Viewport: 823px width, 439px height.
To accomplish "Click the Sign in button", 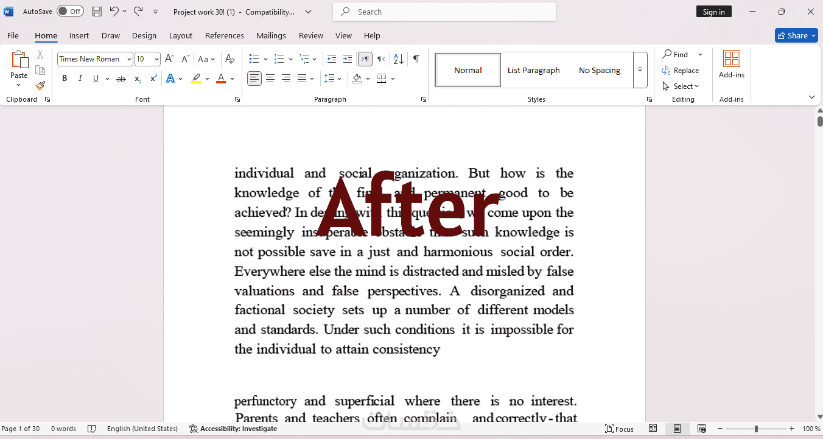I will point(714,12).
